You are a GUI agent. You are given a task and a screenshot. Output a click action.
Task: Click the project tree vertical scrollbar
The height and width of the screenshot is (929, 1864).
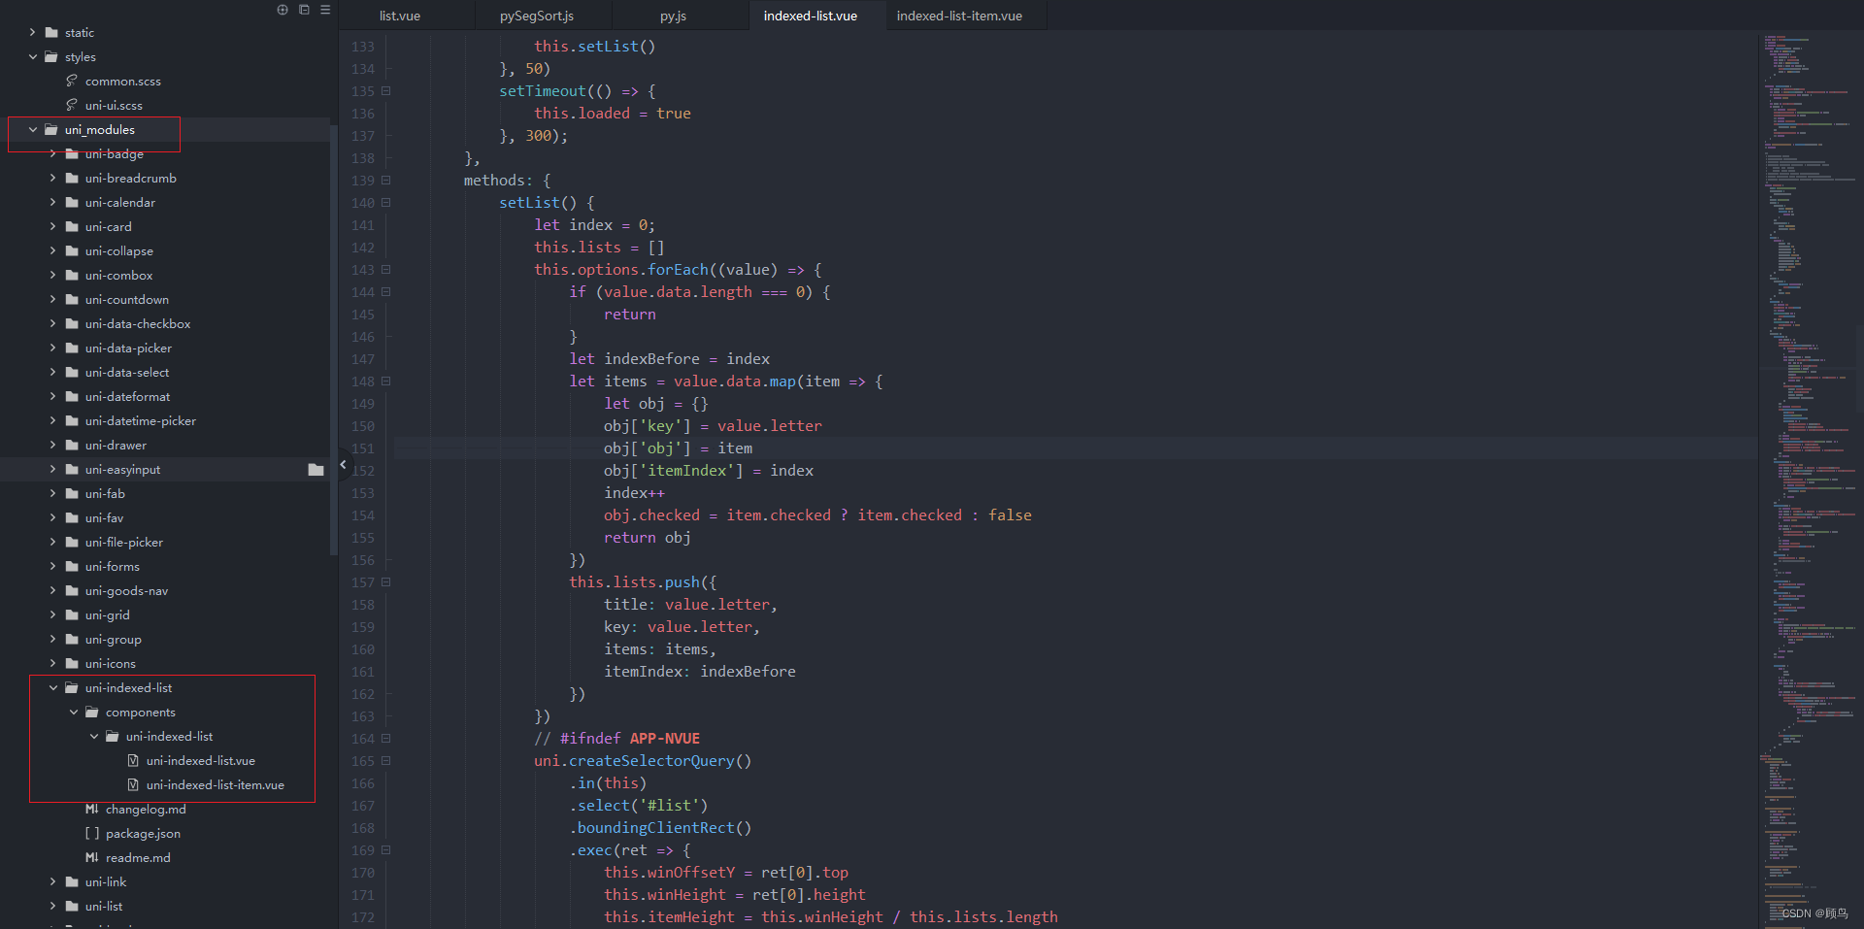334,340
